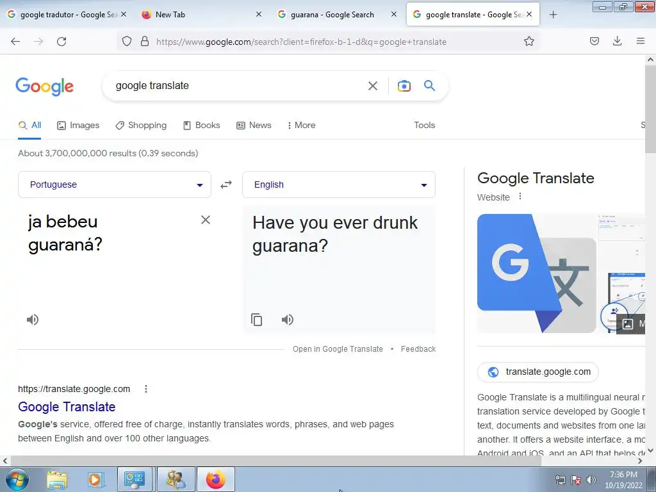View site security padlock info
Image resolution: width=656 pixels, height=492 pixels.
point(145,42)
